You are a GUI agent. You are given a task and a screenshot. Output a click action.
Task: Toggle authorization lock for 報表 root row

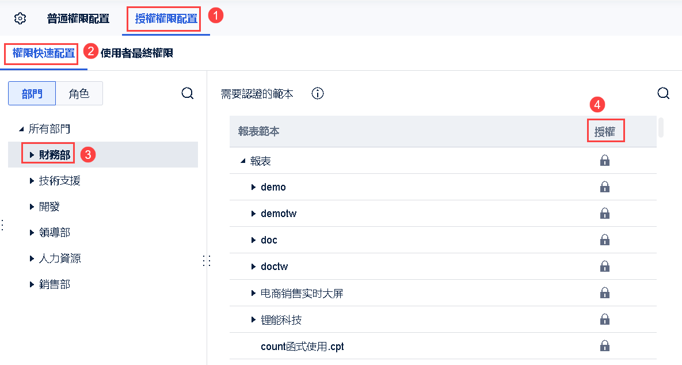[x=605, y=161]
